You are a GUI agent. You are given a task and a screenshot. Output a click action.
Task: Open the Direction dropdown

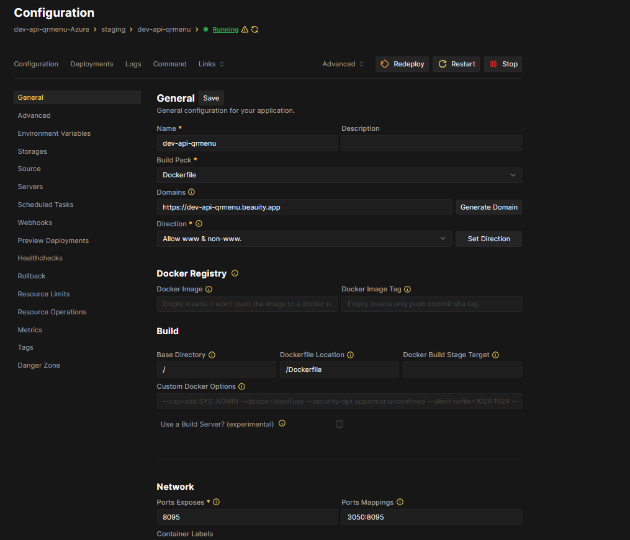point(304,239)
